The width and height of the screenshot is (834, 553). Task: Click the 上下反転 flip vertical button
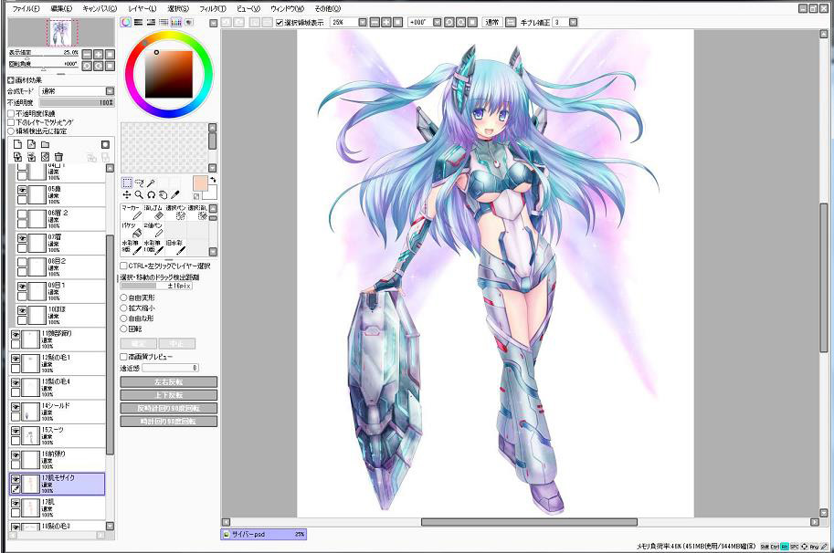point(168,394)
